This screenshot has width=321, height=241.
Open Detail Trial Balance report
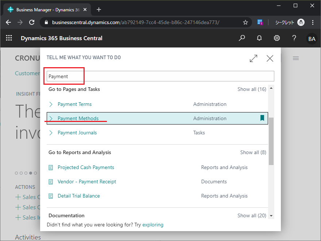79,196
